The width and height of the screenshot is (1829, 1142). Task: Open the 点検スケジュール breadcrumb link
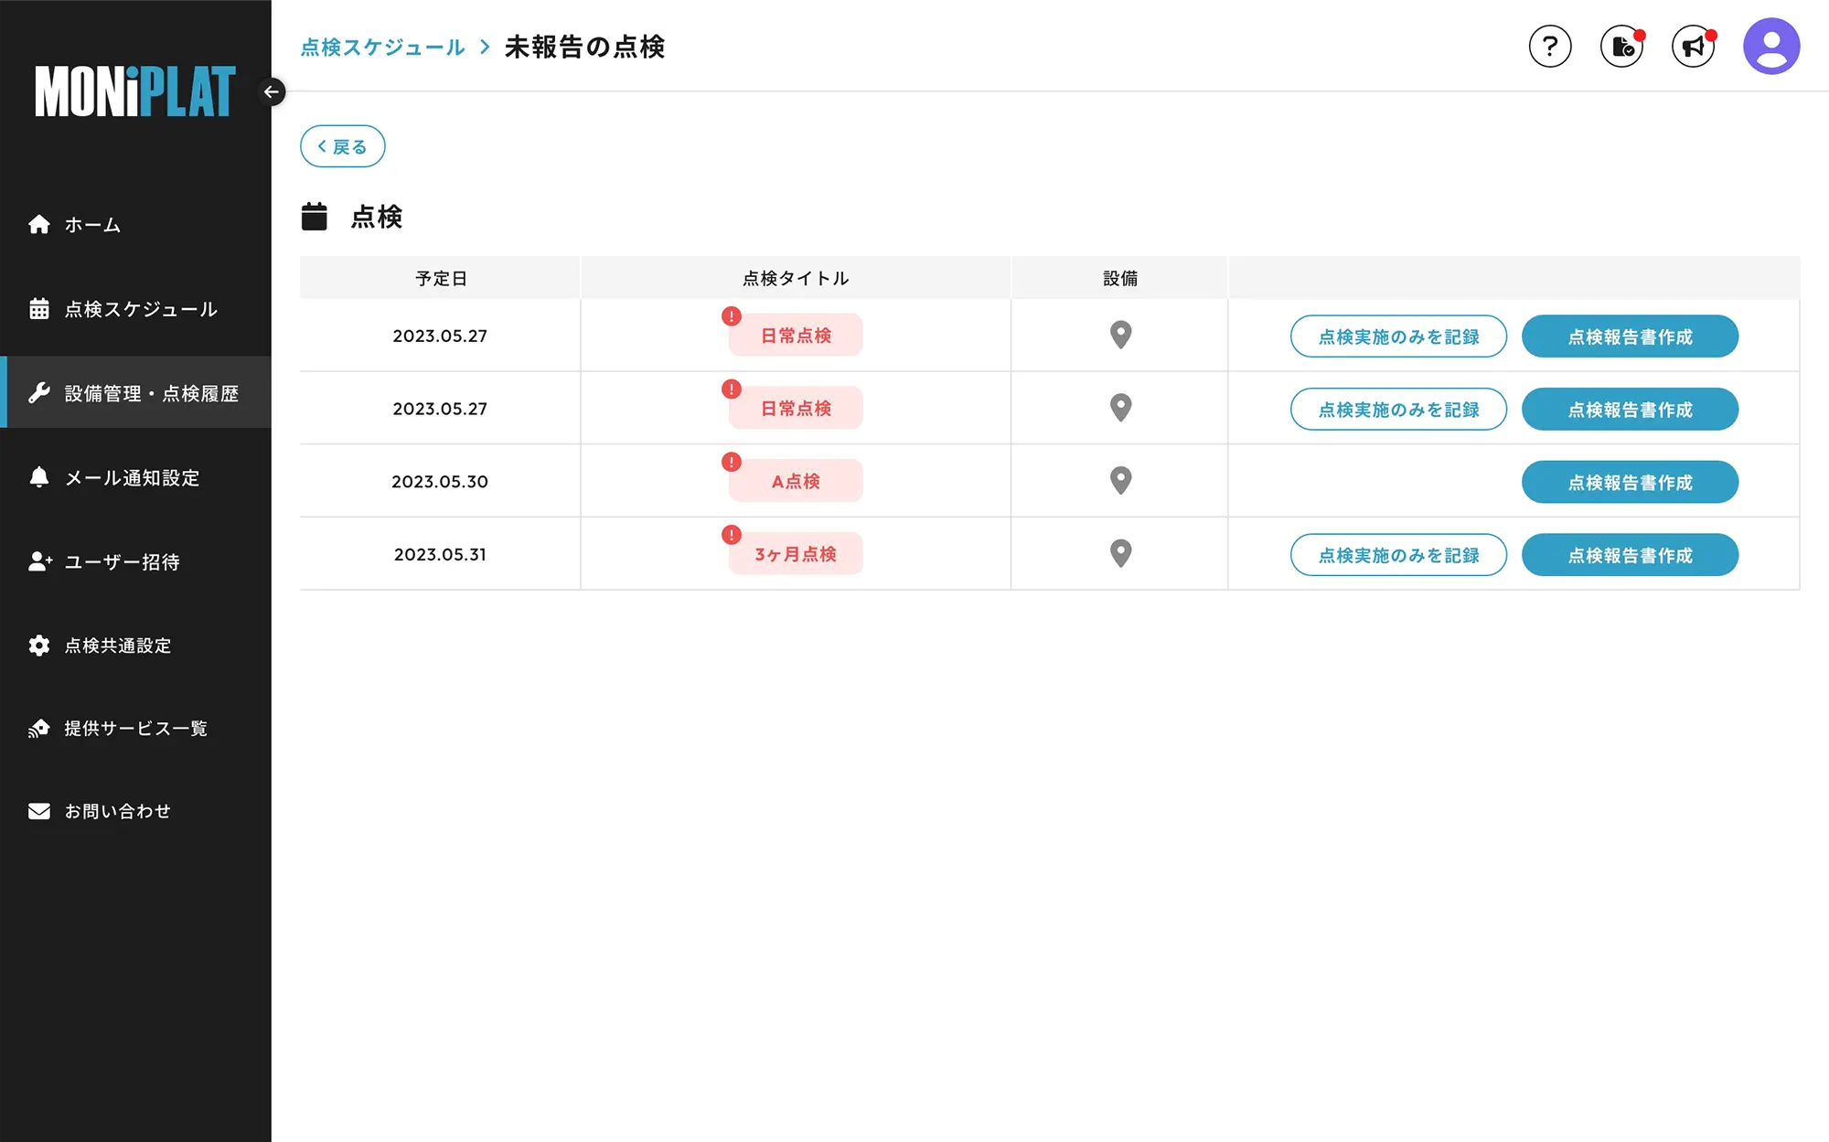click(382, 48)
